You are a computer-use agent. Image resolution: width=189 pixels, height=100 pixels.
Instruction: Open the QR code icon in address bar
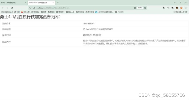(x=135, y=8)
